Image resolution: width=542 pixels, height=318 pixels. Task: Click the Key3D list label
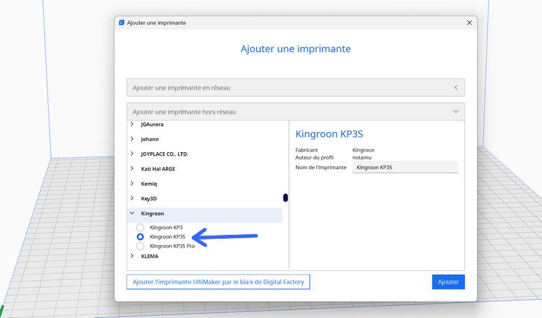point(149,198)
